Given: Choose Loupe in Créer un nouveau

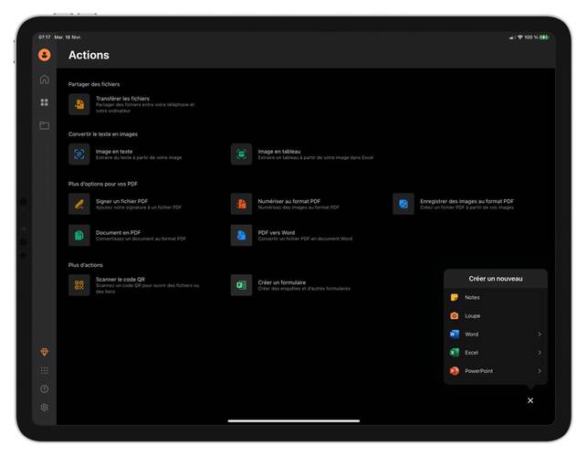Looking at the screenshot, I should pyautogui.click(x=496, y=315).
